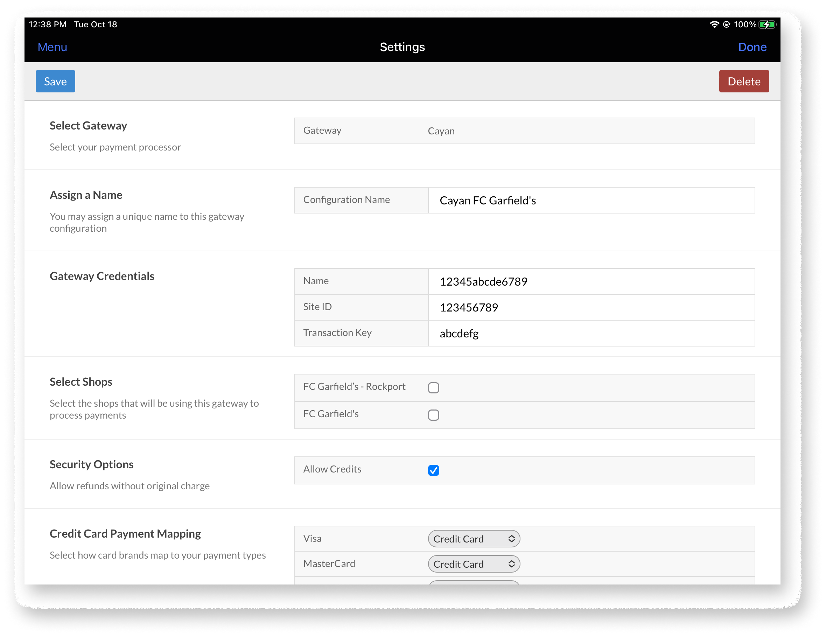Open the Menu in navigation bar
This screenshot has width=826, height=637.
(x=52, y=47)
